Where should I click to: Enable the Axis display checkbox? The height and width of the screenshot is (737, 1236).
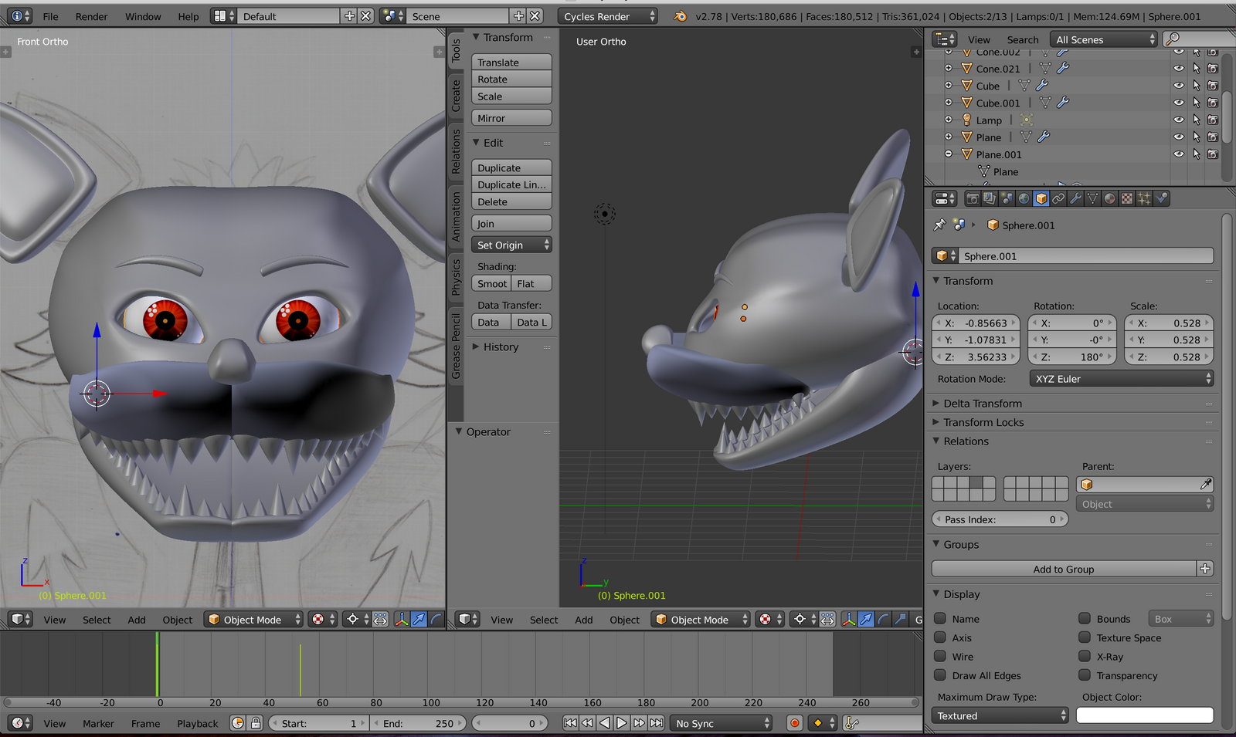pyautogui.click(x=940, y=637)
